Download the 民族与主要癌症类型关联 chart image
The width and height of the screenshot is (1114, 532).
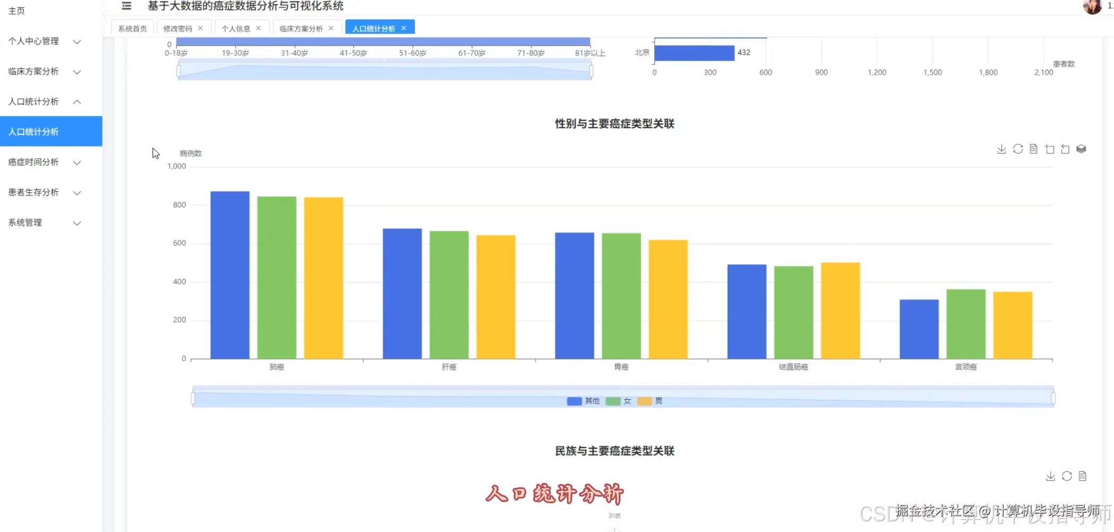point(1050,476)
